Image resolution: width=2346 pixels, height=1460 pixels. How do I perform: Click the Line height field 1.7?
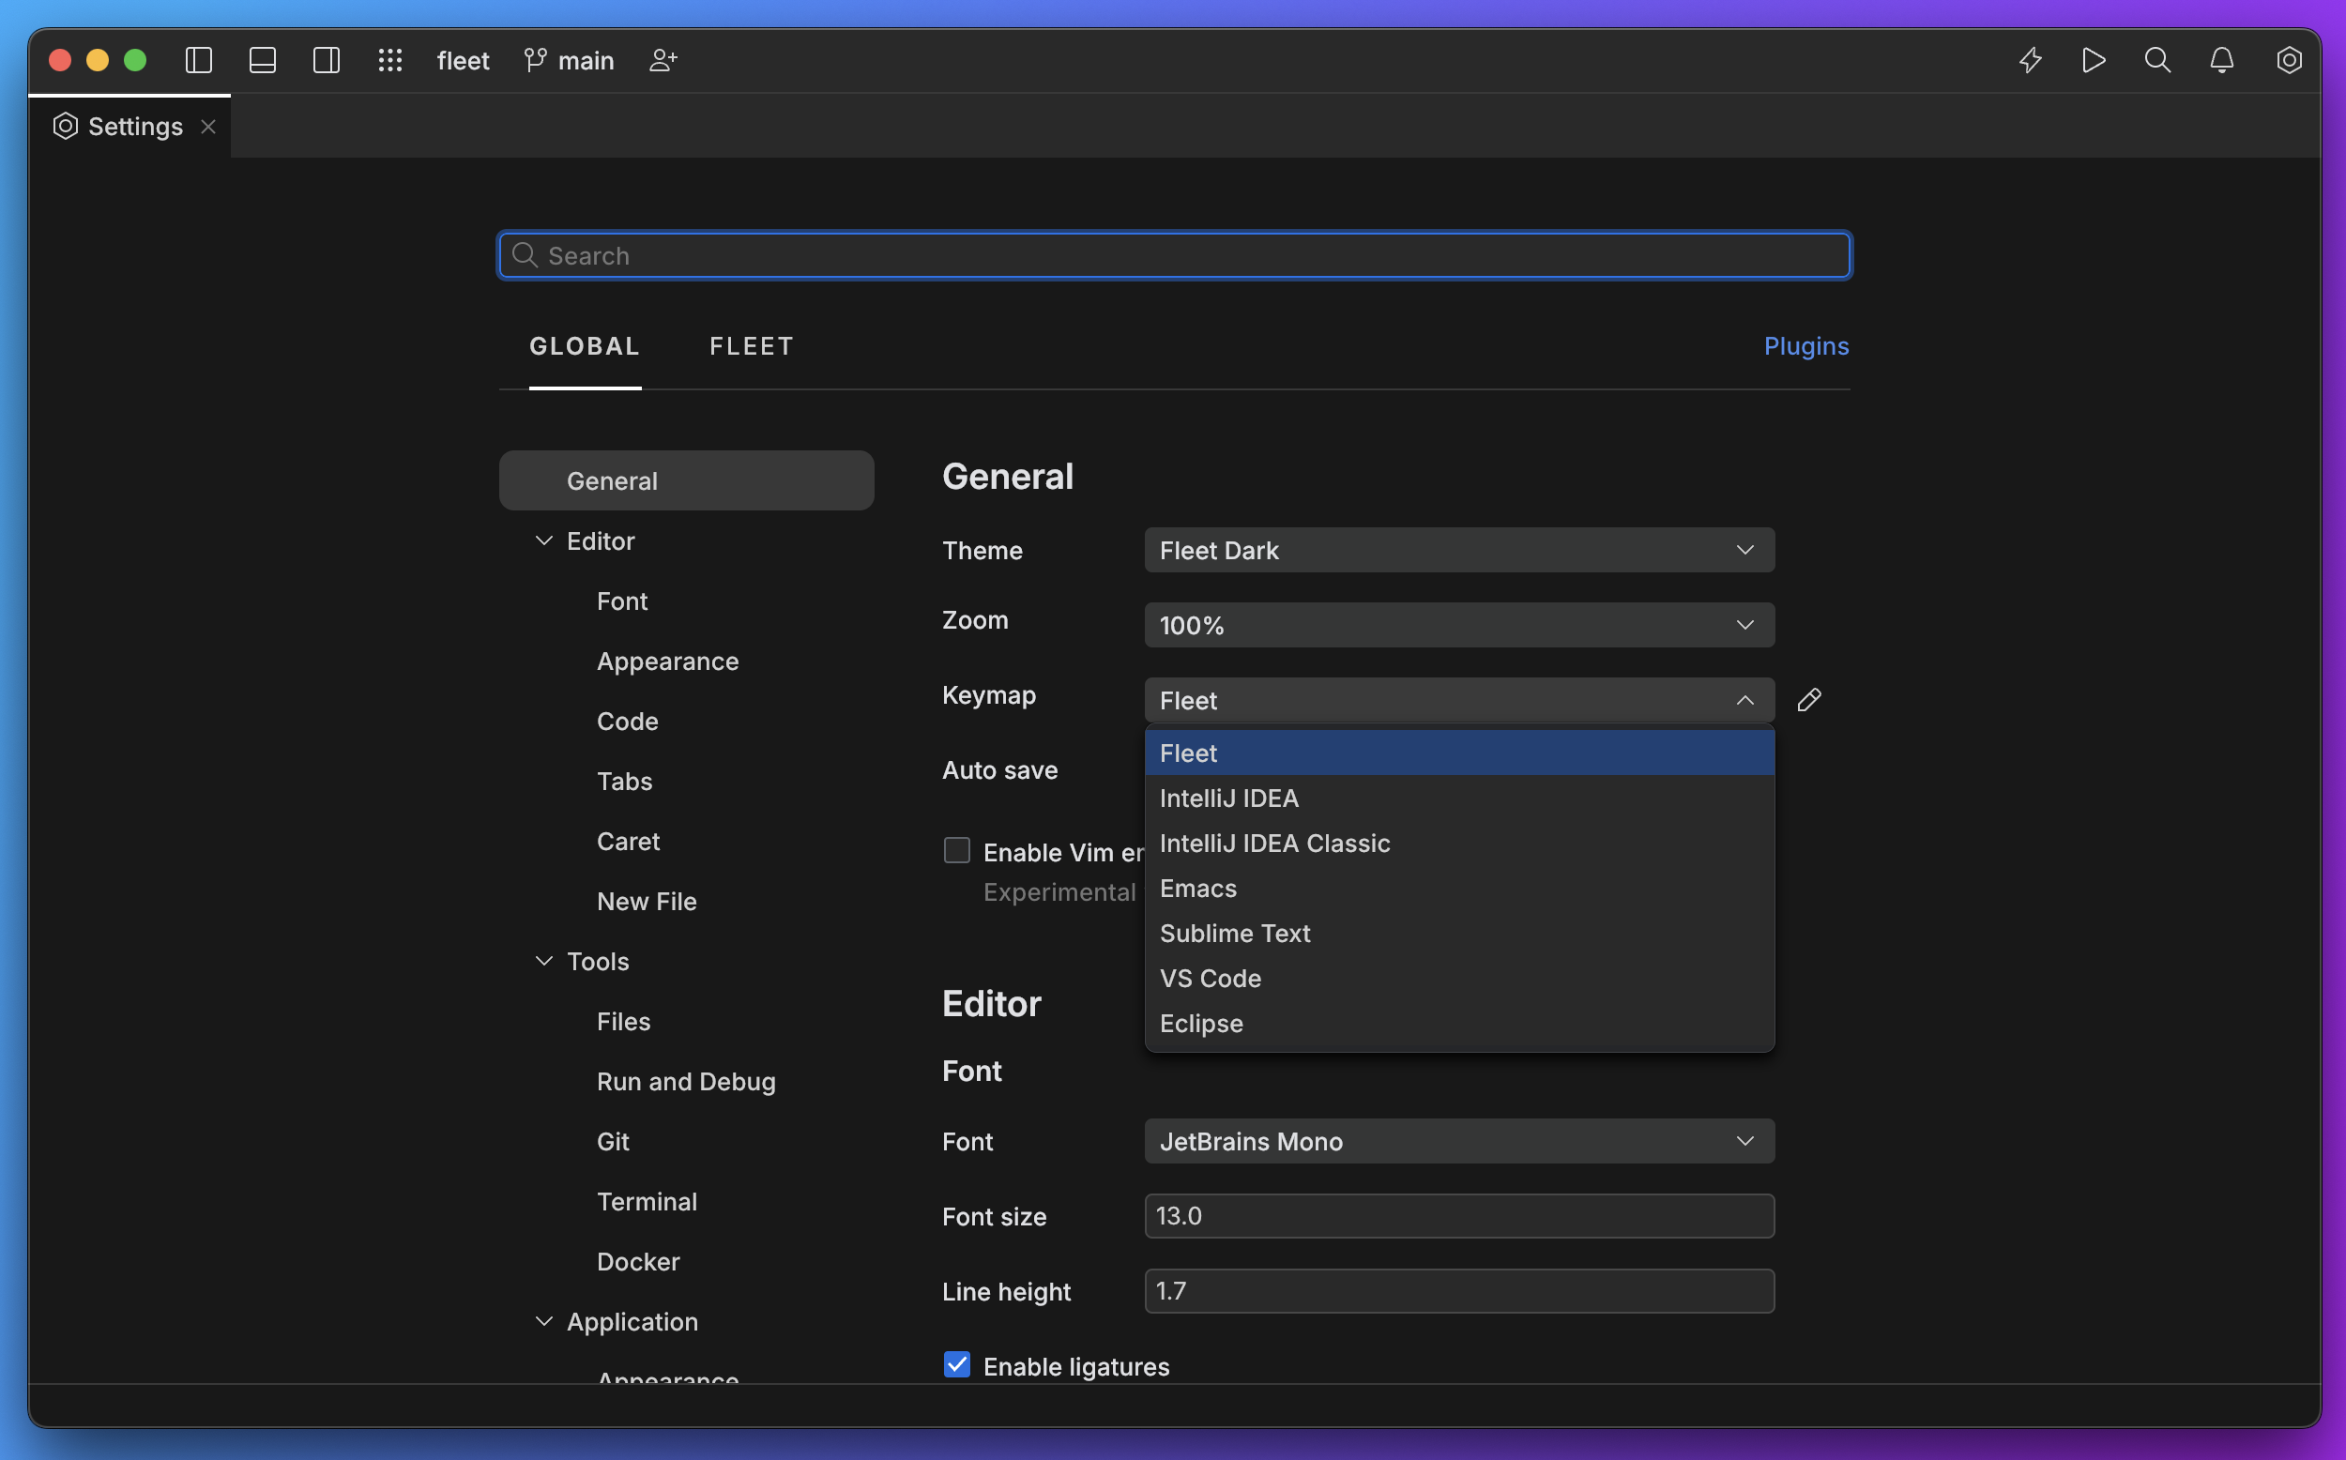1459,1291
